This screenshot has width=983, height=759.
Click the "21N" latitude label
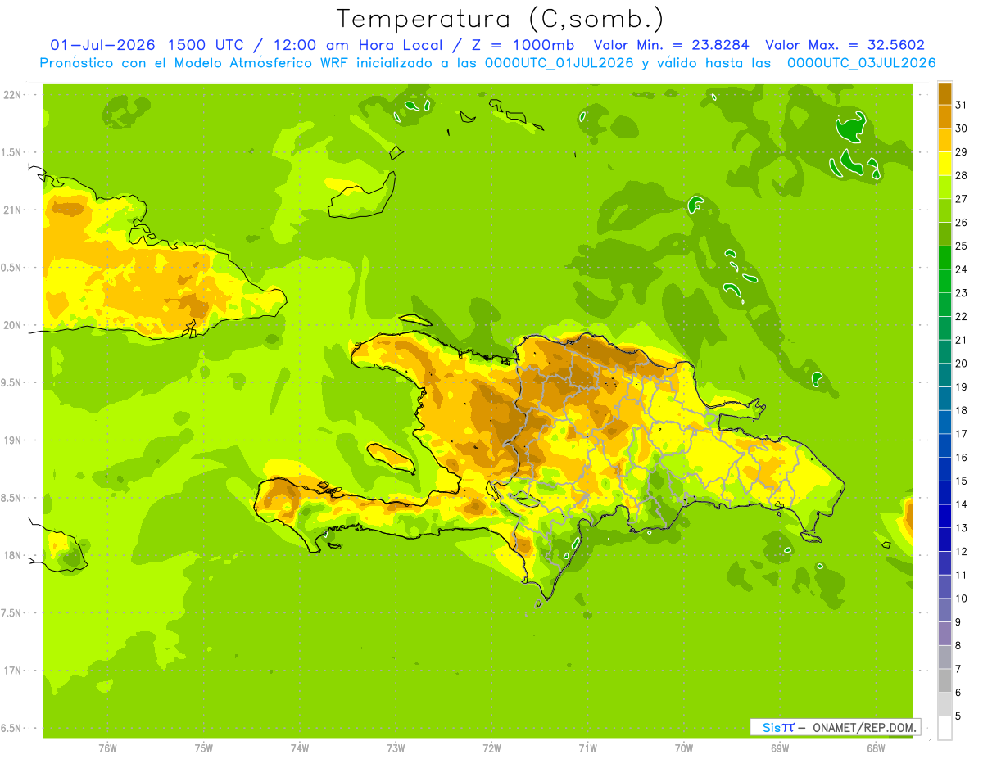(x=13, y=210)
